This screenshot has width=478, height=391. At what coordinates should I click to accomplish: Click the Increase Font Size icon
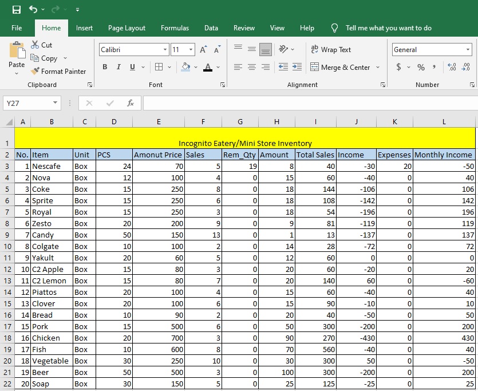(x=203, y=50)
